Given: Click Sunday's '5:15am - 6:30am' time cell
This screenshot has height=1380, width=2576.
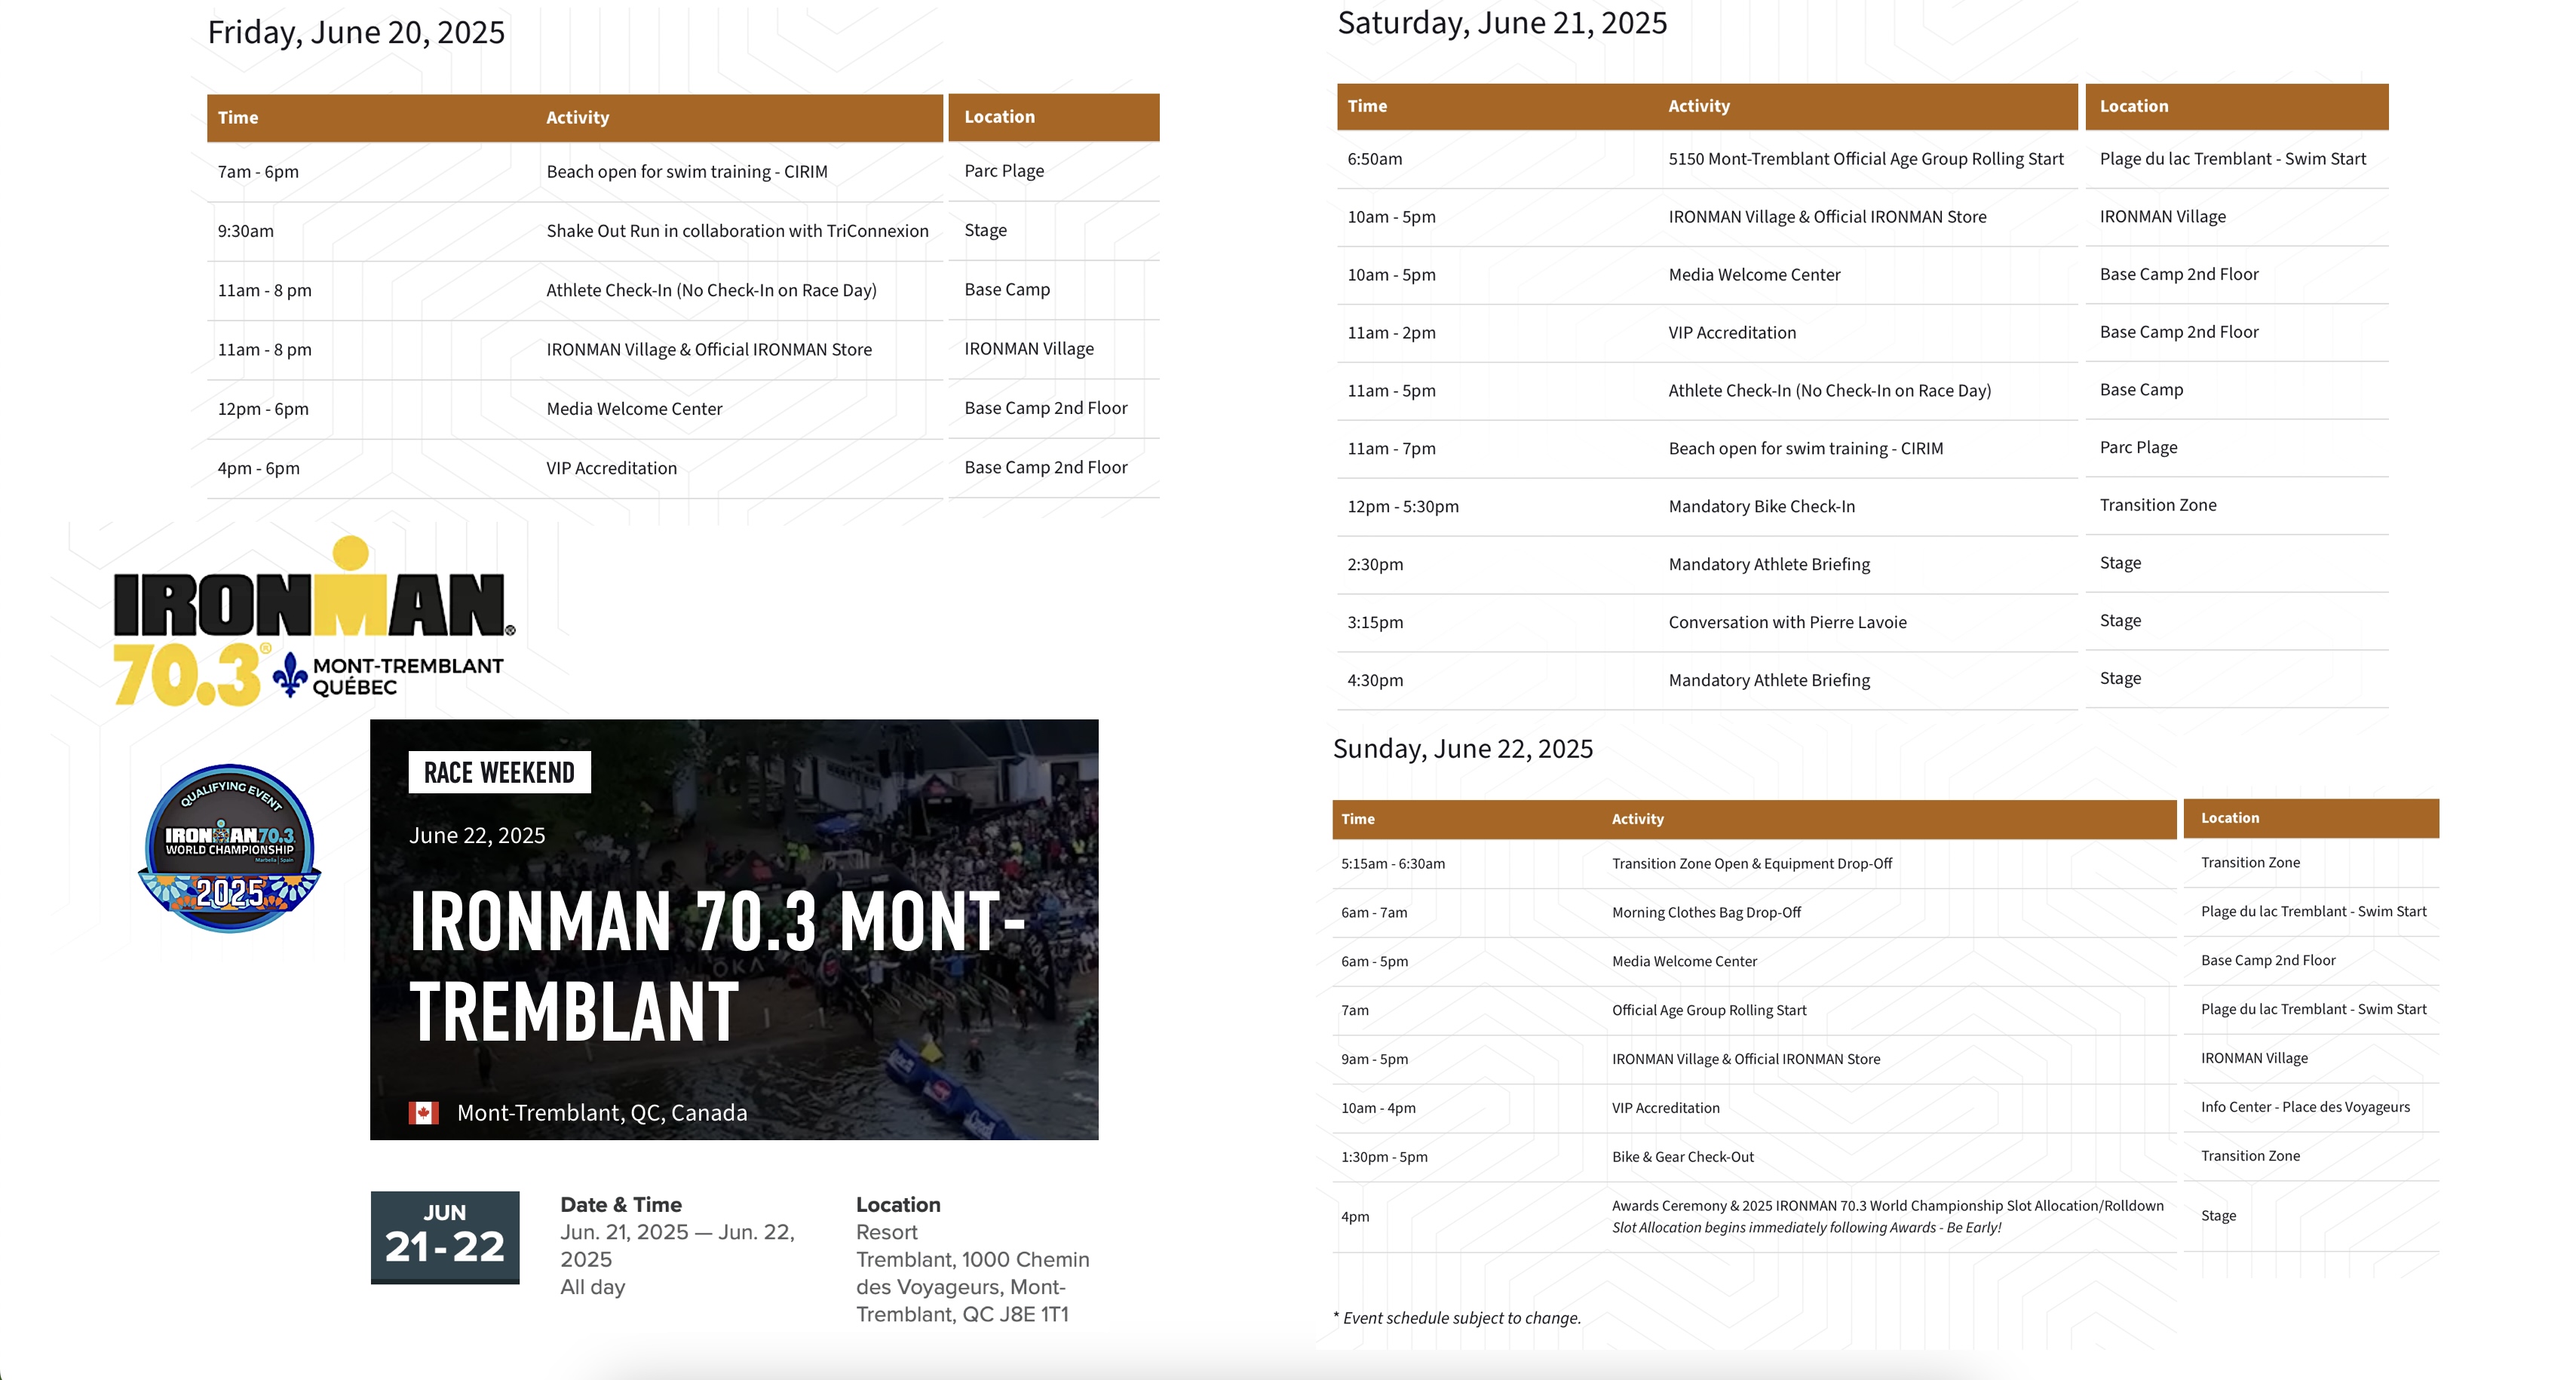Looking at the screenshot, I should click(1392, 864).
